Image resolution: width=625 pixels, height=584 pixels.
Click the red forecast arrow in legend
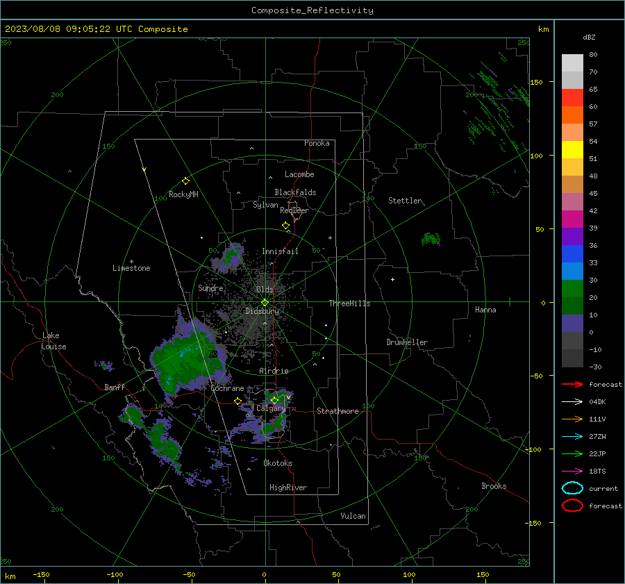click(572, 384)
